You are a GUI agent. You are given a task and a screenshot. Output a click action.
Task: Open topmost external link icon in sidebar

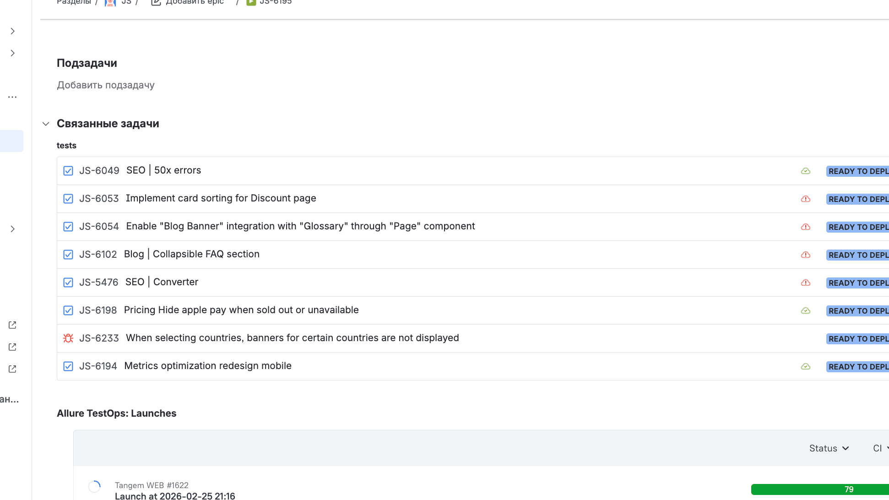12,325
